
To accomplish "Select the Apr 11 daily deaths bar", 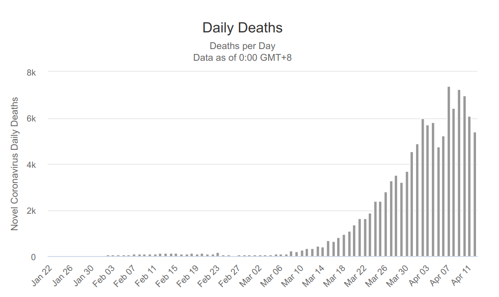I will coord(469,187).
